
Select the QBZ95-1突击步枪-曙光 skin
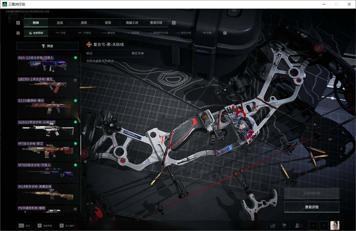pos(48,86)
